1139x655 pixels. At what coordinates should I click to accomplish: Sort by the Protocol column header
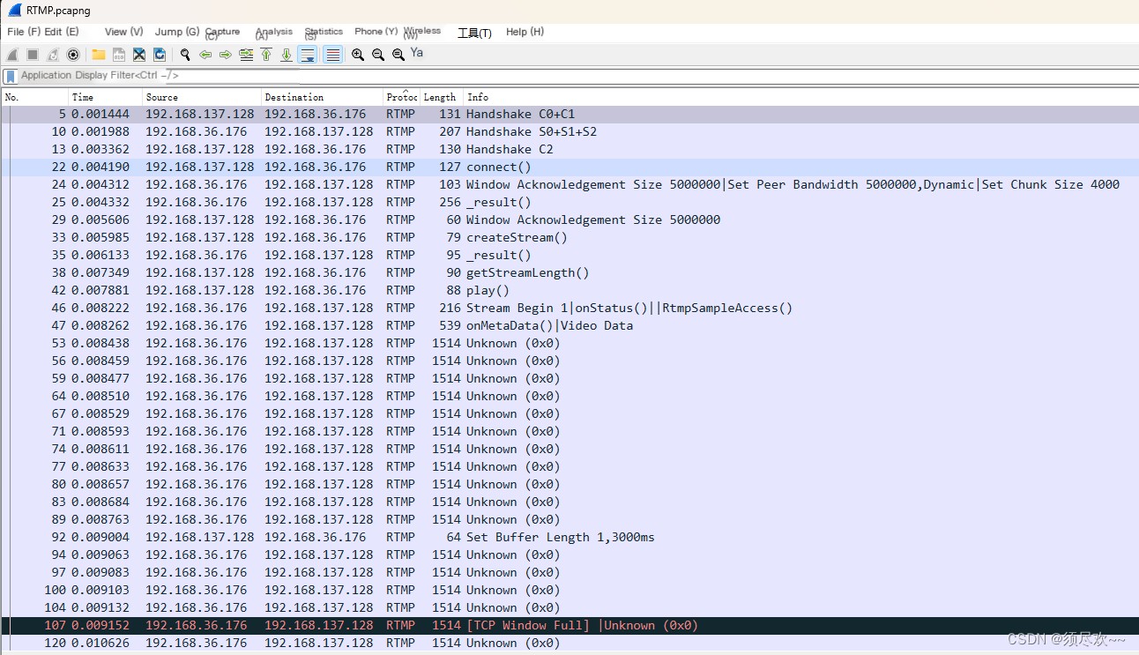click(x=400, y=97)
